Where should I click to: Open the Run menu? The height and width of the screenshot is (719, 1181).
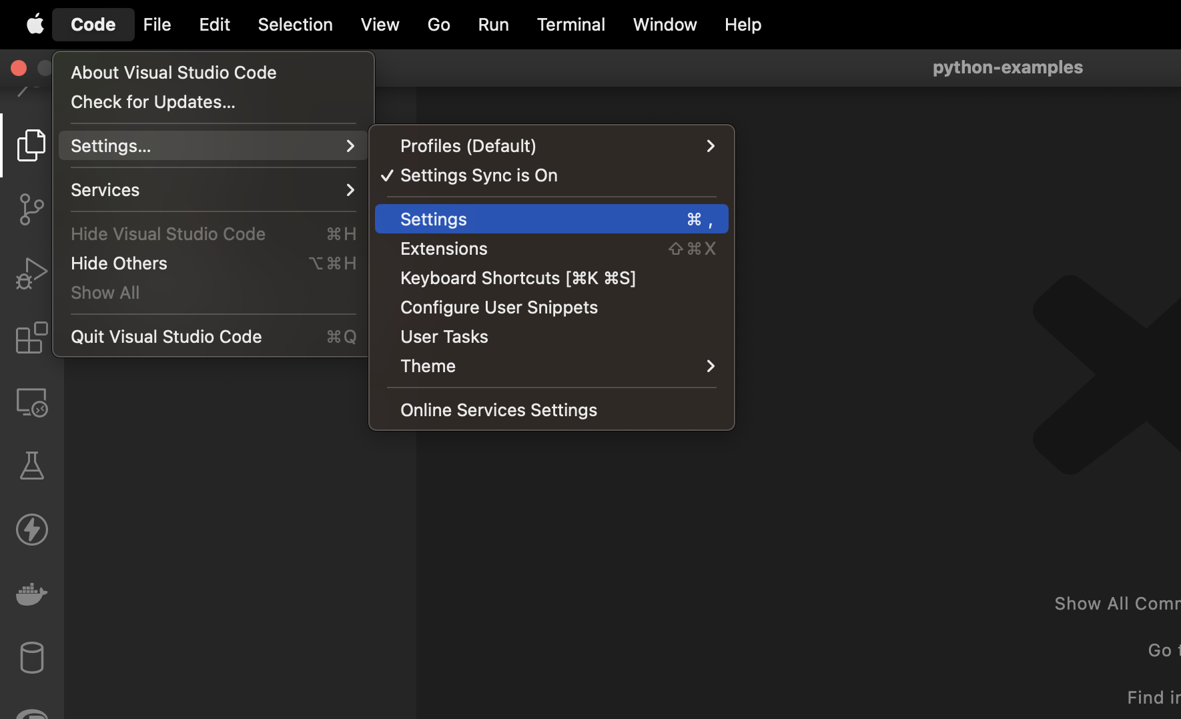(x=493, y=25)
